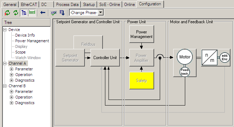Toggle the tree view icon in toolbar

tap(24, 13)
